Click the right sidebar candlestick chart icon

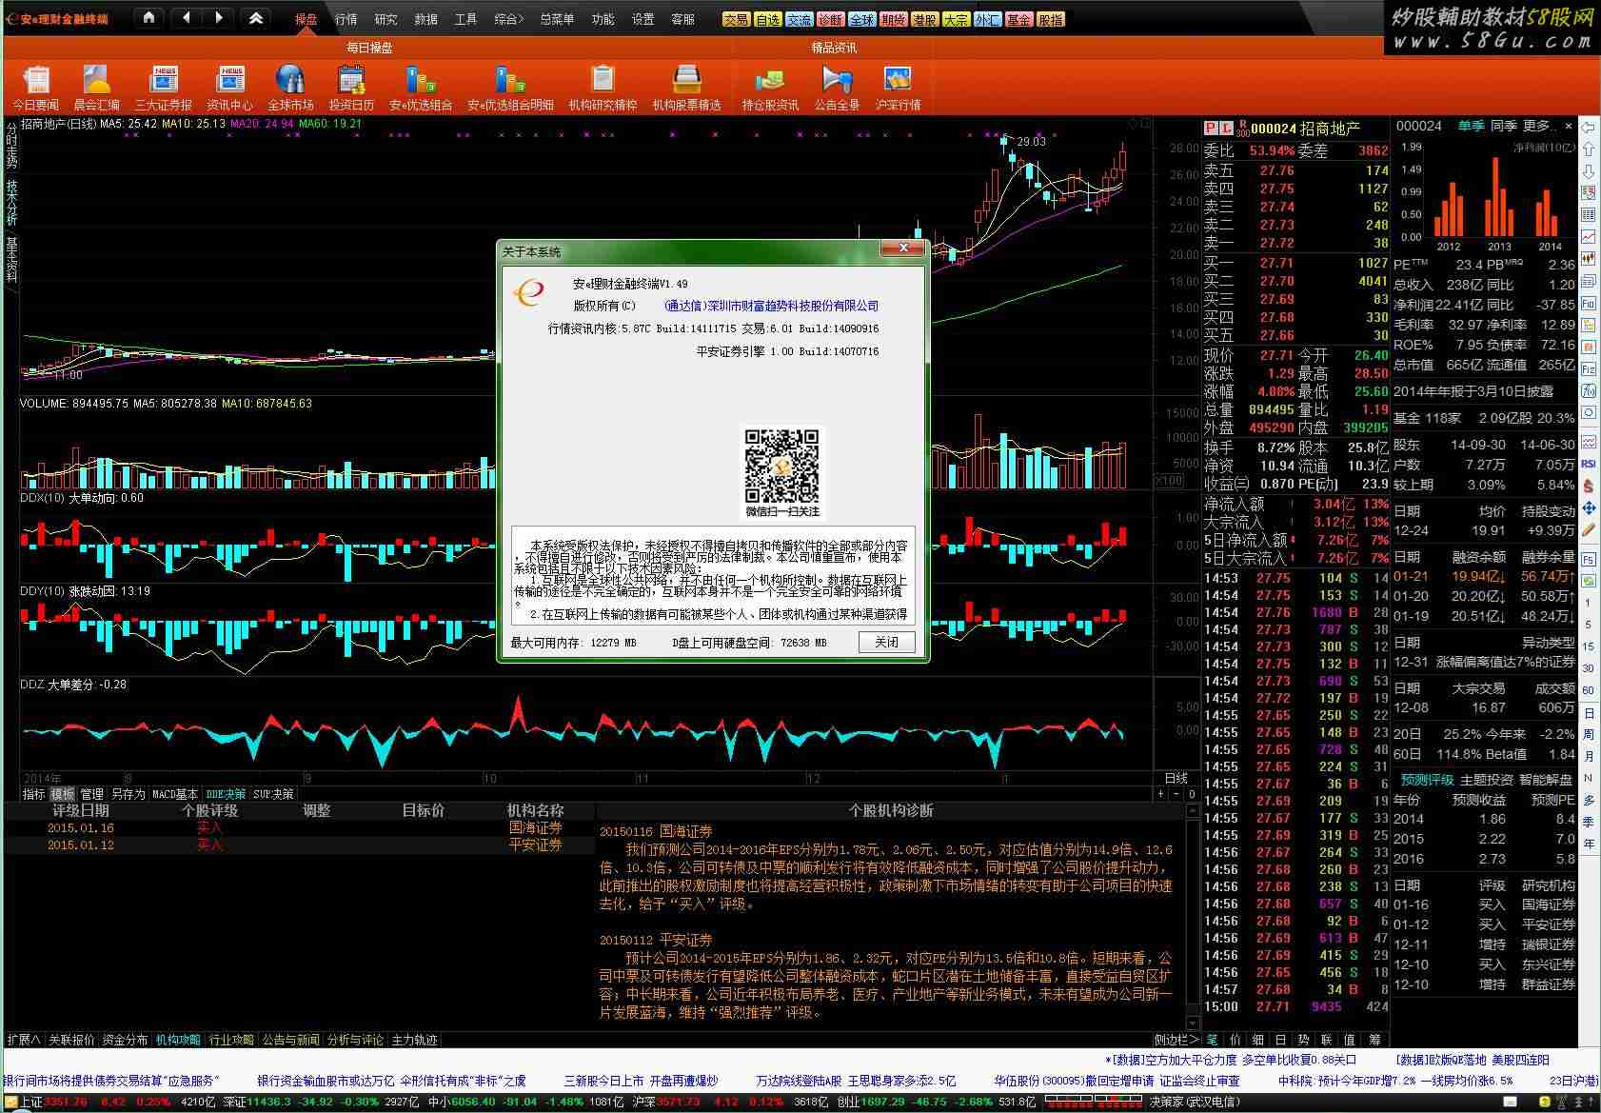point(1589,259)
